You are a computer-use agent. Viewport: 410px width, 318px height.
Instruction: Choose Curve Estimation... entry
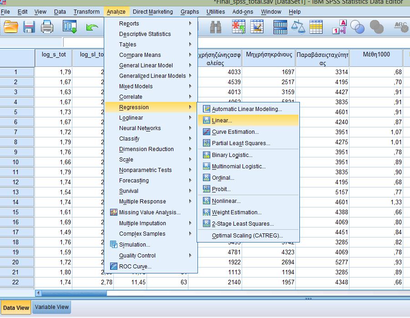point(248,132)
